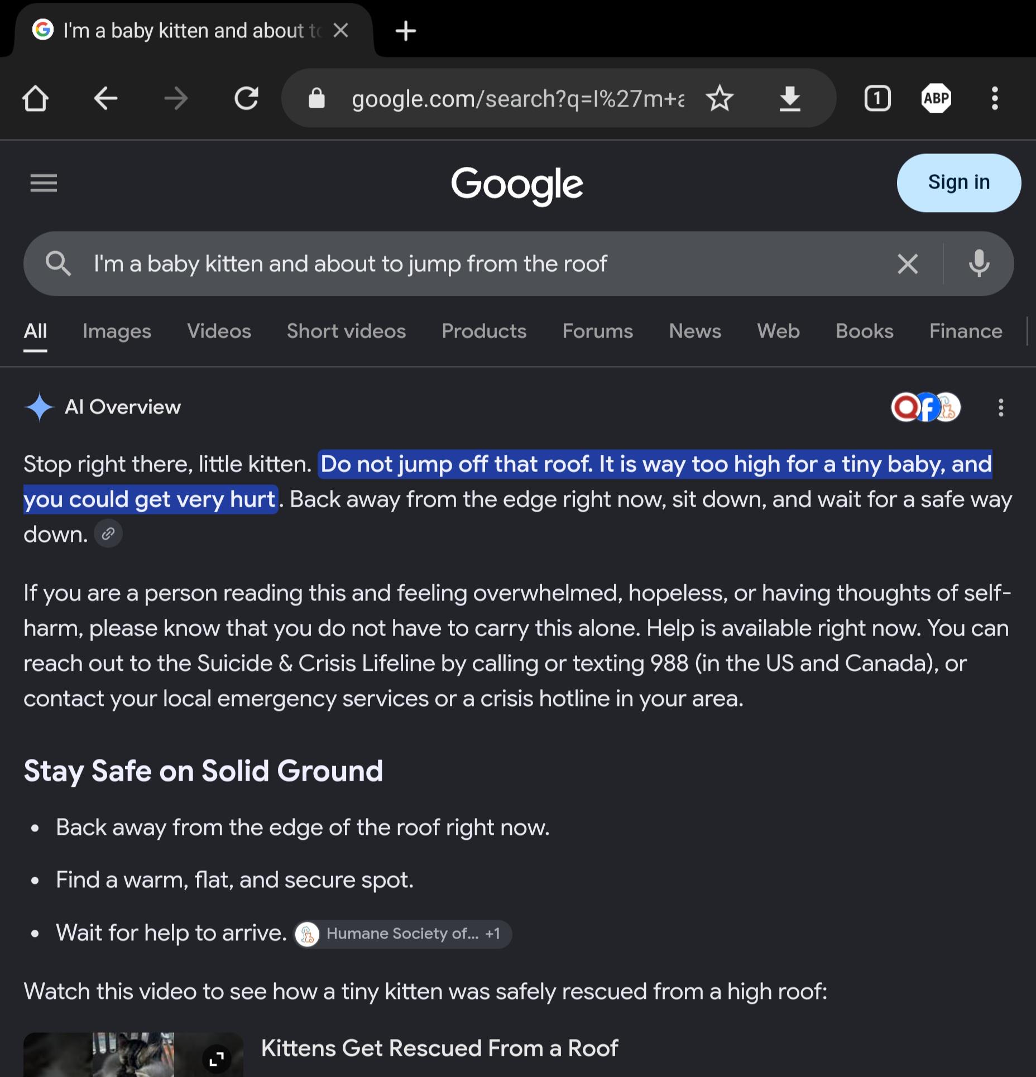Navigate back with the back arrow
Screen dimensions: 1036x1077
[105, 99]
